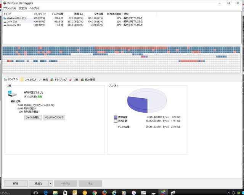Switch to the ファイルリスト tab
Viewport: 244px width, 195px height.
point(29,80)
